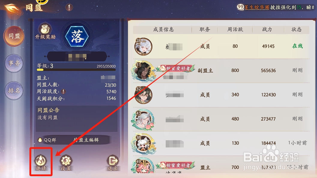
Task: Click the 同盟公告 announcement box
Action: pos(77,119)
